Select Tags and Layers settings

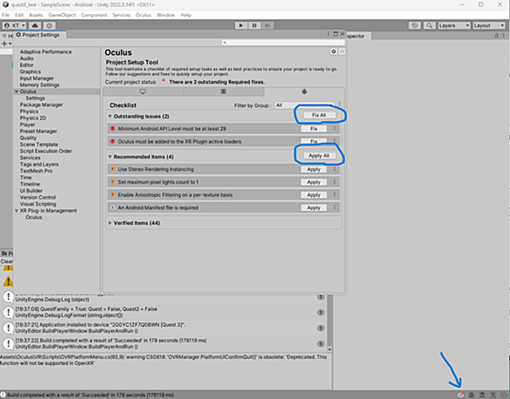39,165
